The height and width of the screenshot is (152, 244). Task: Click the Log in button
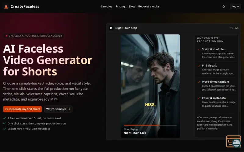(235, 6)
